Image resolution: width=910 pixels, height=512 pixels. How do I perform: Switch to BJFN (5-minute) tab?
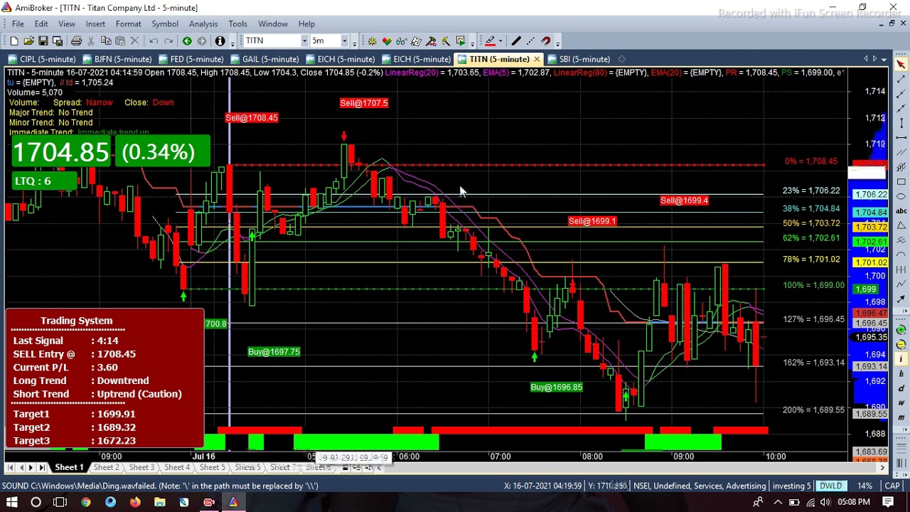click(x=117, y=59)
